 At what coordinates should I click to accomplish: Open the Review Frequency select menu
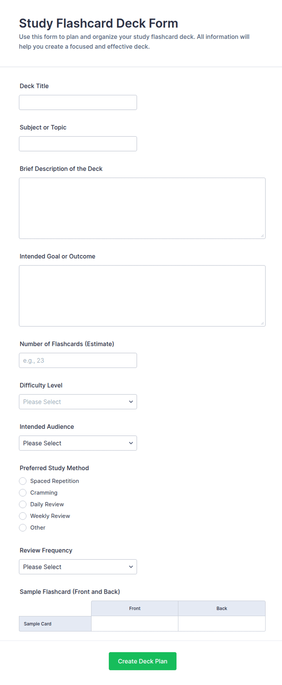tap(78, 567)
